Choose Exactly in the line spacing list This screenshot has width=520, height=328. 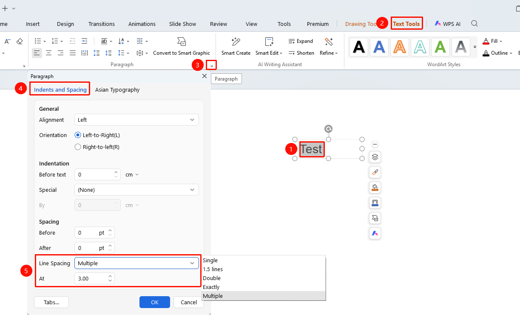[264, 287]
